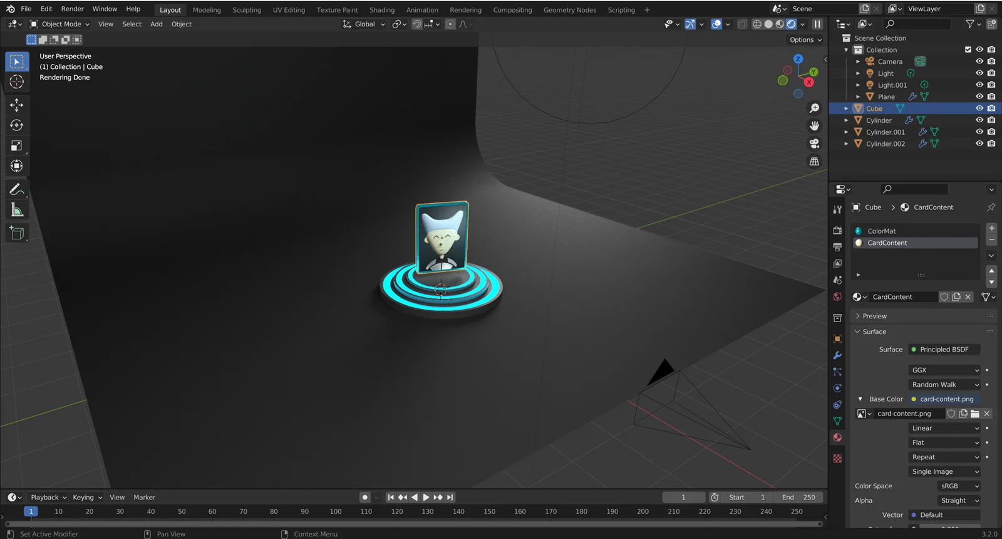Image resolution: width=1002 pixels, height=539 pixels.
Task: Hide the Camera in viewport
Action: [x=979, y=61]
